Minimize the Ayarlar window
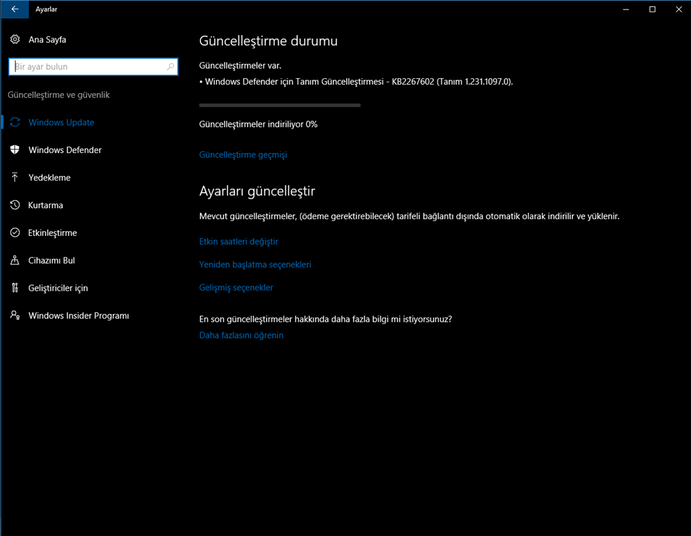The image size is (691, 536). (626, 9)
